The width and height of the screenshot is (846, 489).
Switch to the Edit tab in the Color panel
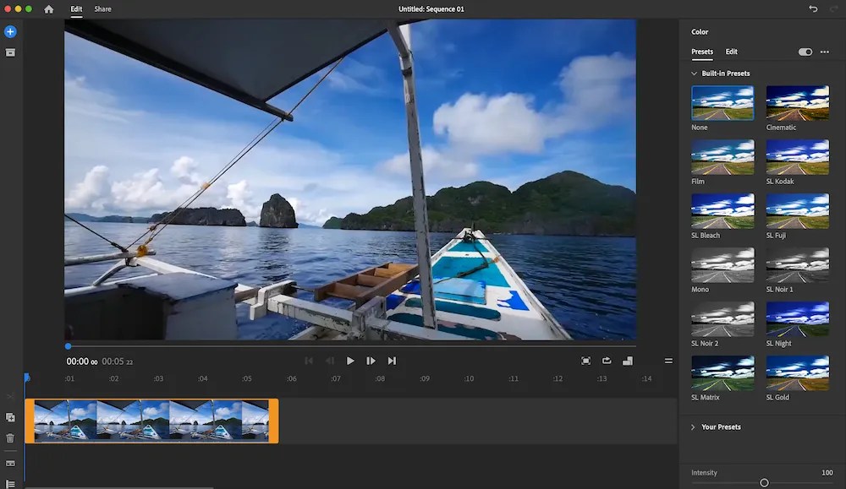point(731,52)
